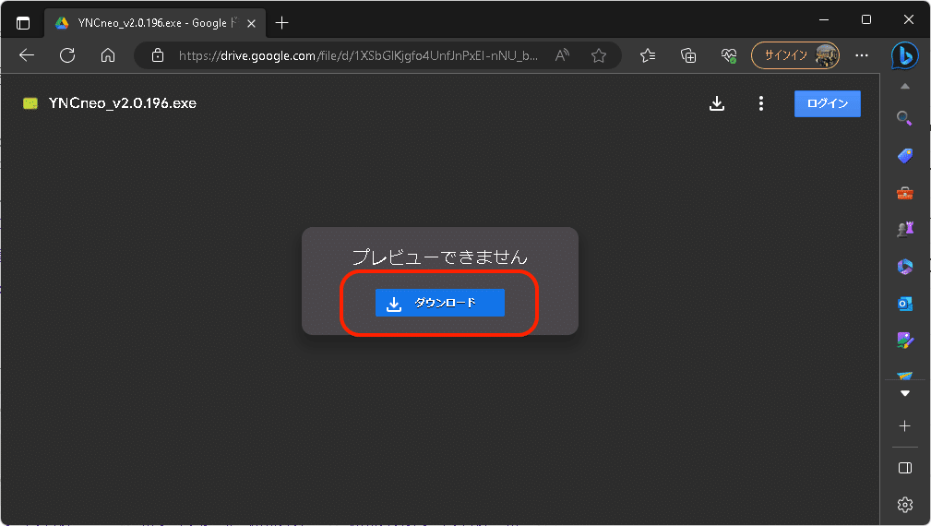This screenshot has height=526, width=931.
Task: Open sidebar Microsoft 365 icon
Action: click(904, 267)
